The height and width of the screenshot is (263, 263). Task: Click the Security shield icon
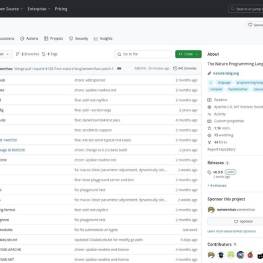point(71,39)
